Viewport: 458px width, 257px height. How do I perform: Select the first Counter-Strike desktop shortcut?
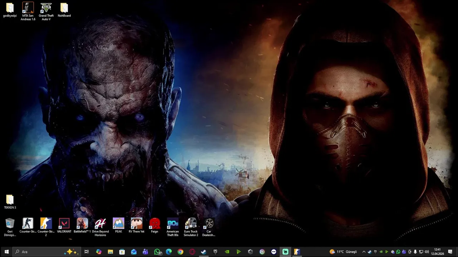tap(28, 226)
